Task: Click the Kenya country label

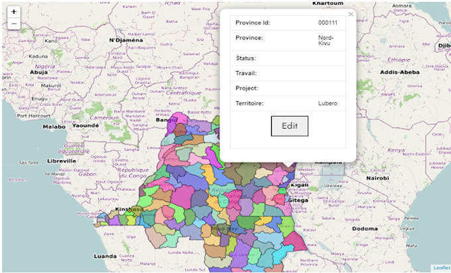Action: click(x=396, y=150)
